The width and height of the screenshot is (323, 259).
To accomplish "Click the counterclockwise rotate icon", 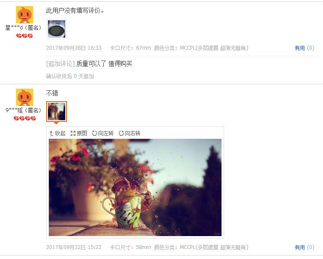I will pos(95,134).
